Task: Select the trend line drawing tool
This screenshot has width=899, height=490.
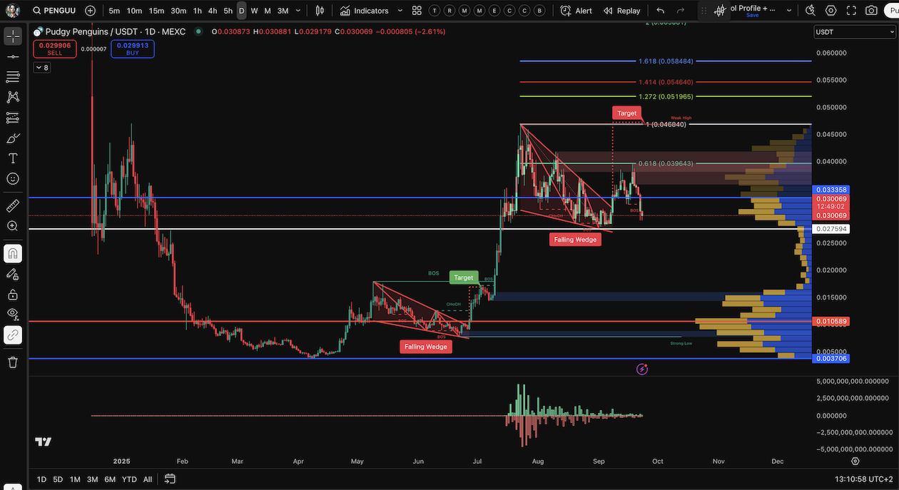Action: (x=13, y=56)
